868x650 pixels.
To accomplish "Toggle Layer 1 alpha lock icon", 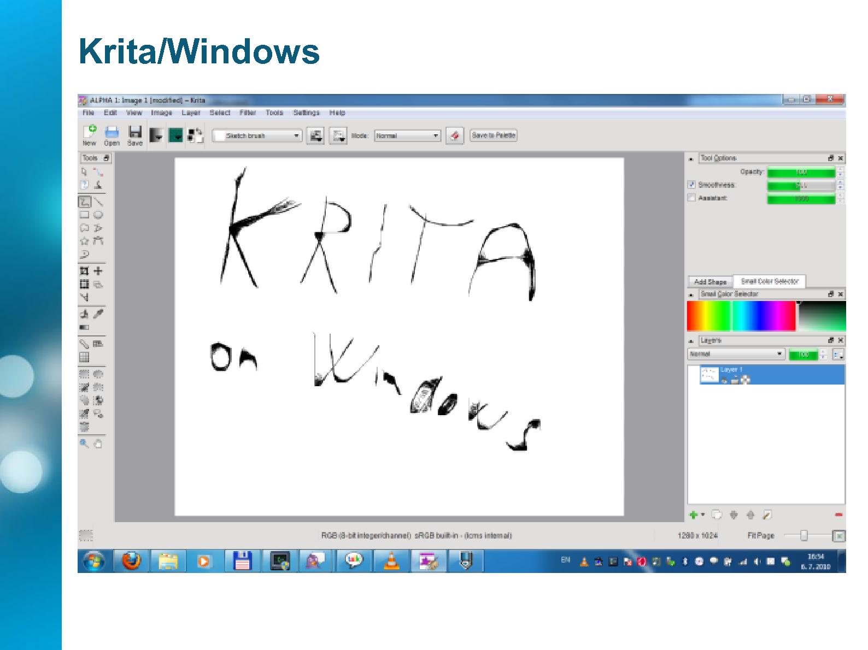I will (x=745, y=380).
